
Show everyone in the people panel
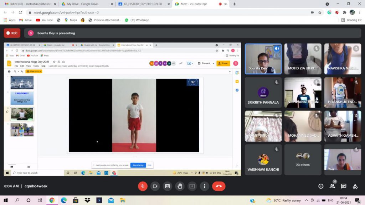pos(332,186)
